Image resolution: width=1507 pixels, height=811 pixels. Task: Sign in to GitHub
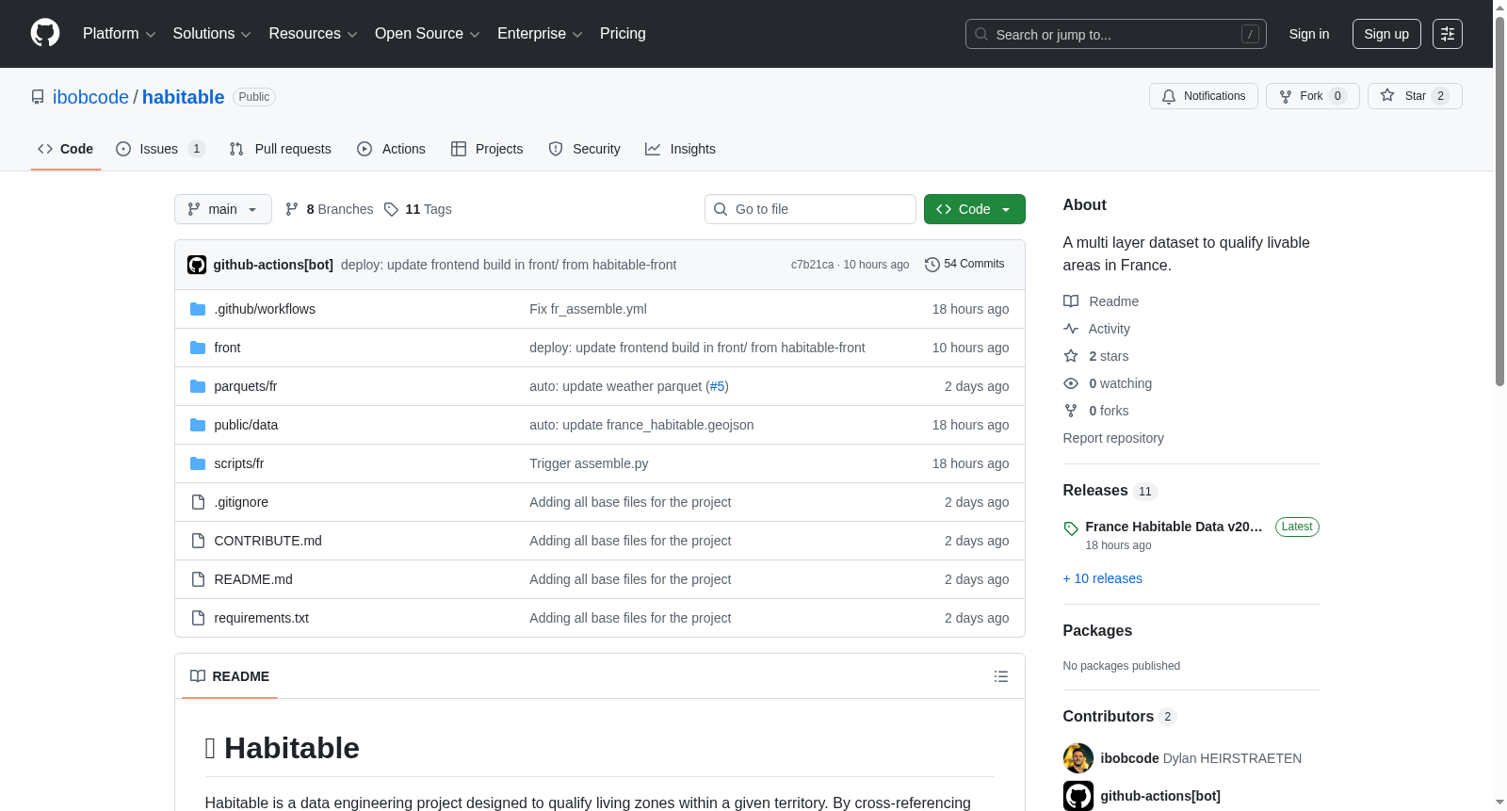[x=1309, y=34]
